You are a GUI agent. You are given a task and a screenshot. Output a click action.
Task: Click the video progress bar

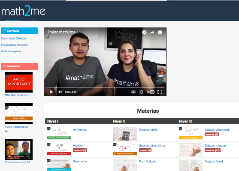click(x=105, y=88)
